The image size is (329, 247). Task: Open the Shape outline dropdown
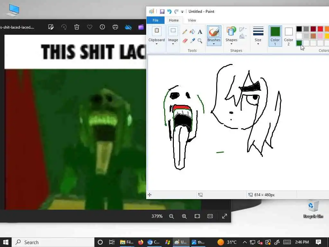coord(243,29)
